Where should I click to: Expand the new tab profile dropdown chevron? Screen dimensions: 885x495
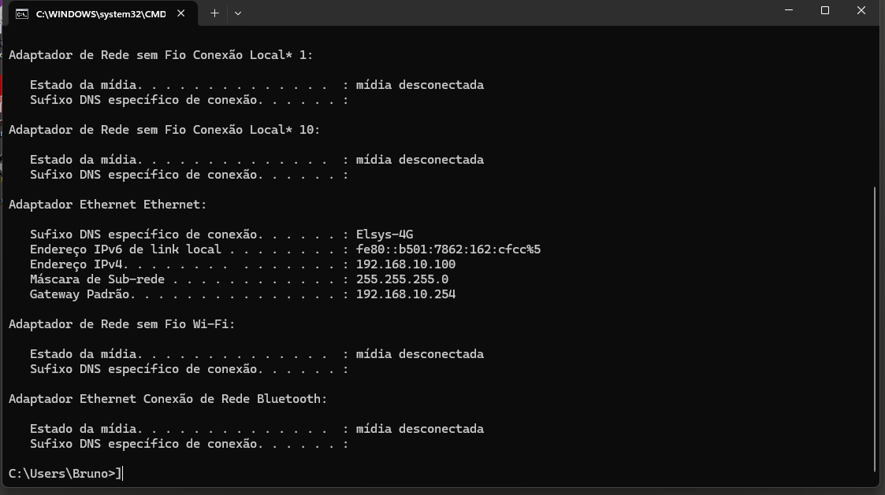(x=238, y=13)
